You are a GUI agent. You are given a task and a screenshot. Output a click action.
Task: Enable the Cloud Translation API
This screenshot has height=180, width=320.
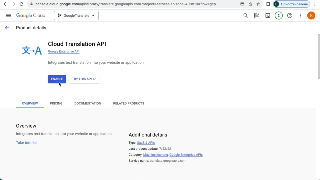coord(57,79)
